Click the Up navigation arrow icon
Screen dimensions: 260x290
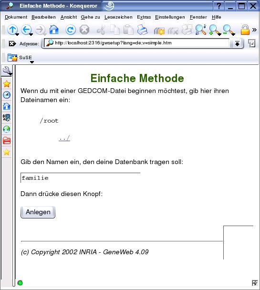point(12,30)
